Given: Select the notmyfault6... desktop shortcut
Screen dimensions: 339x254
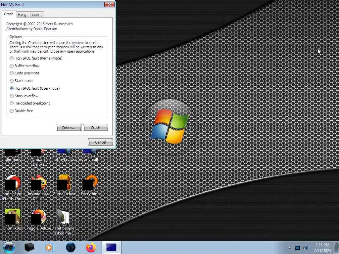Looking at the screenshot, I should pyautogui.click(x=65, y=155).
